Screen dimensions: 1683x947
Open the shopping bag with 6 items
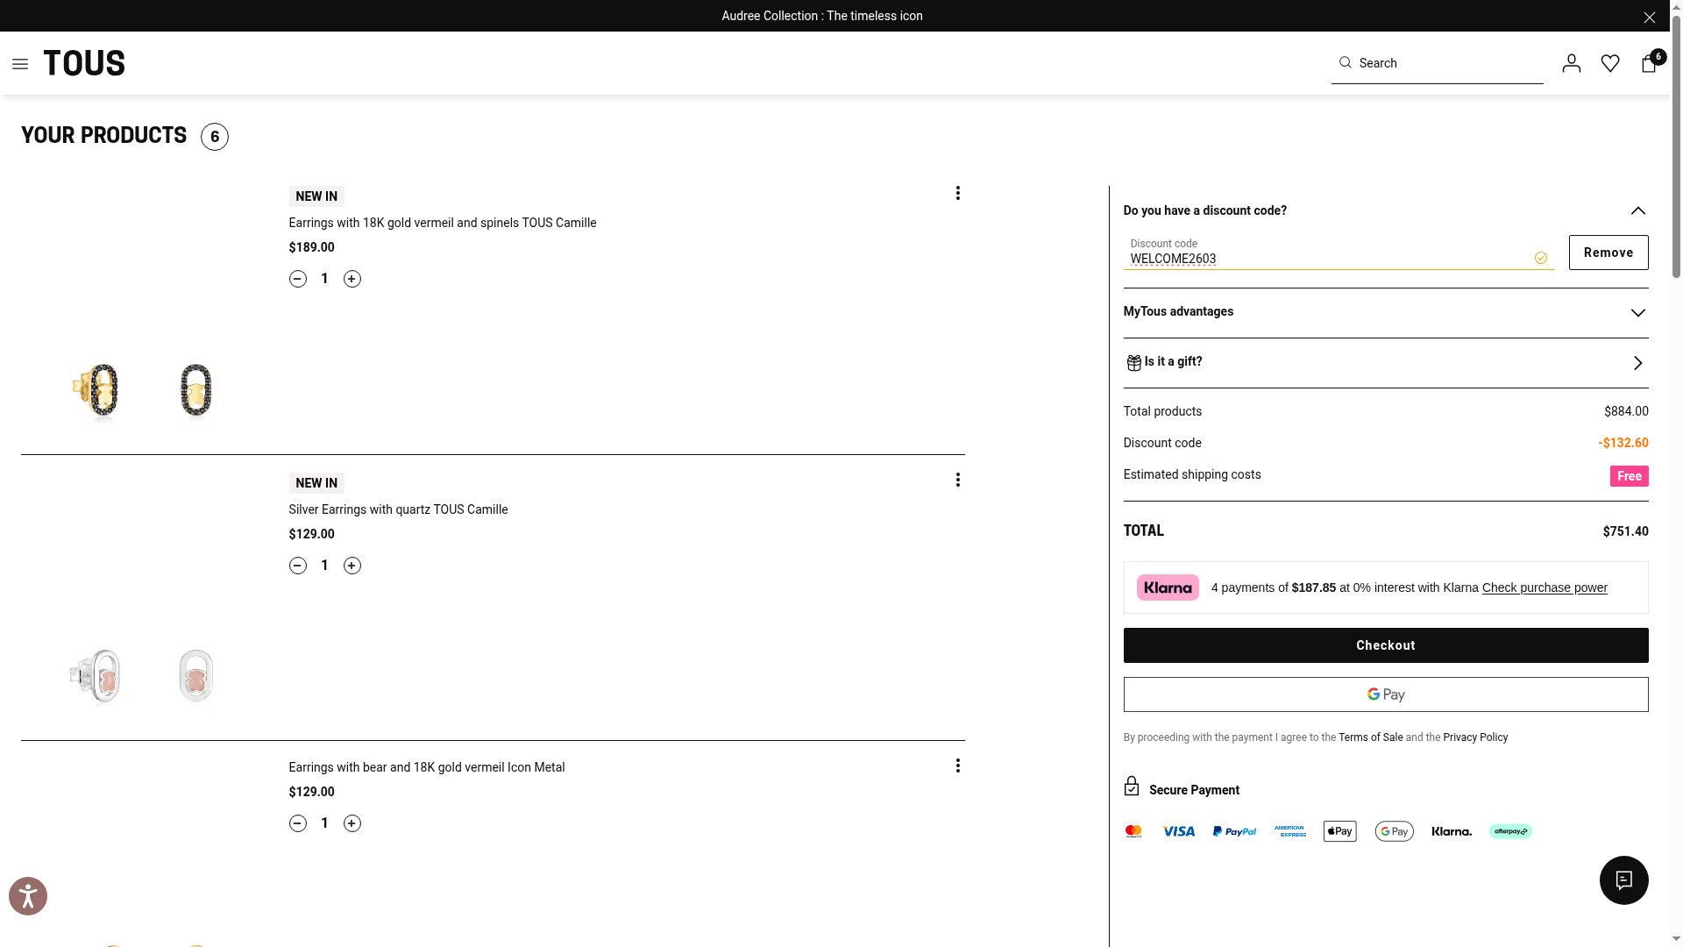(1649, 63)
